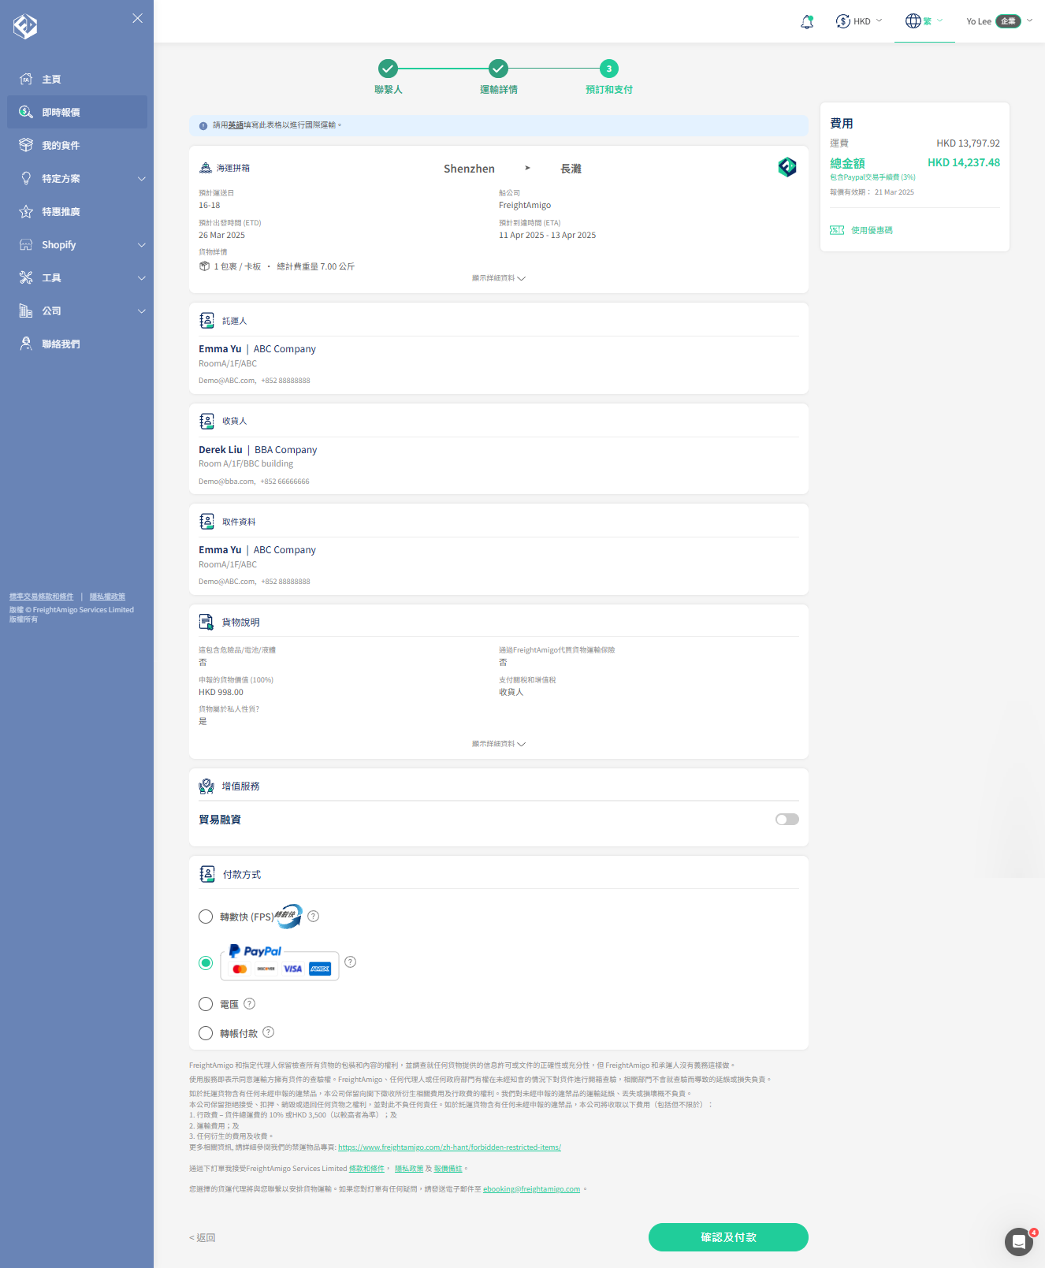Screen dimensions: 1045x1268
Task: Open 隱私權政策 link in sidebar
Action: [x=107, y=597]
